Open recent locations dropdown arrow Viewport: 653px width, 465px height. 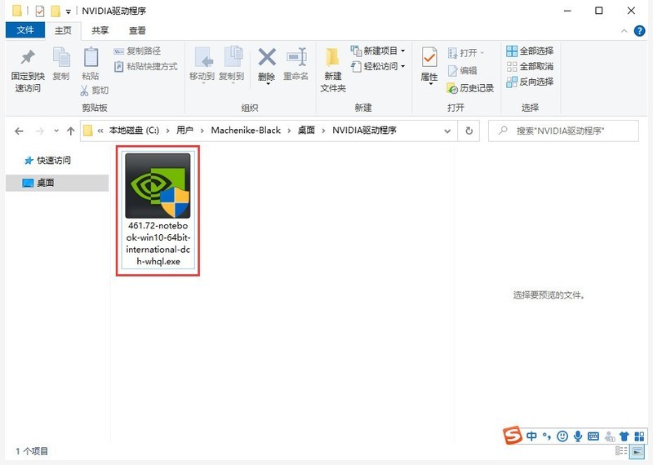56,131
